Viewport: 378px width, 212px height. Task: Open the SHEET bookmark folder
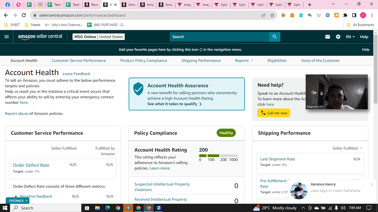tap(12, 25)
